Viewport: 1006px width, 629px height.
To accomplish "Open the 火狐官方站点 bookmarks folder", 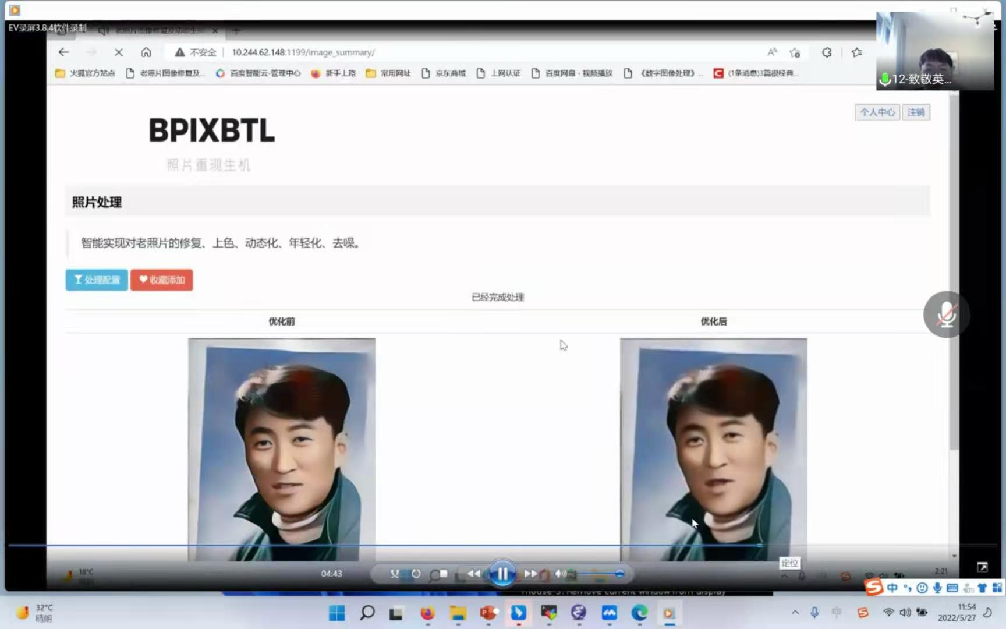I will click(85, 73).
